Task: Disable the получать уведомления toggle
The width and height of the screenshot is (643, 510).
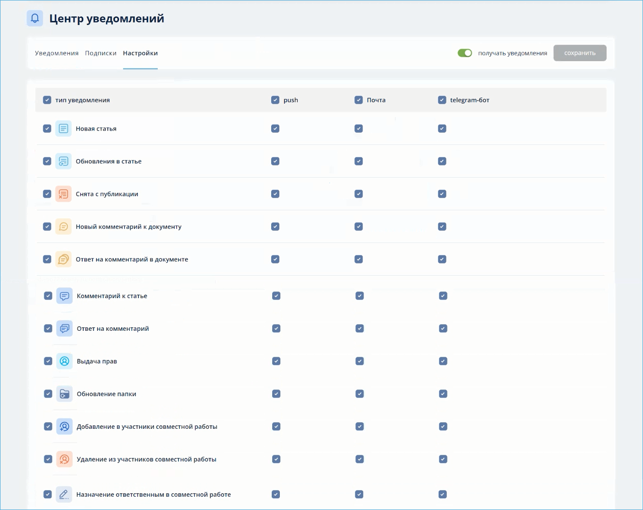Action: [x=465, y=53]
